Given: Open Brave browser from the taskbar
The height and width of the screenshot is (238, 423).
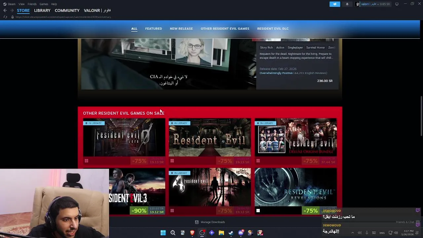Looking at the screenshot, I should click(192, 233).
